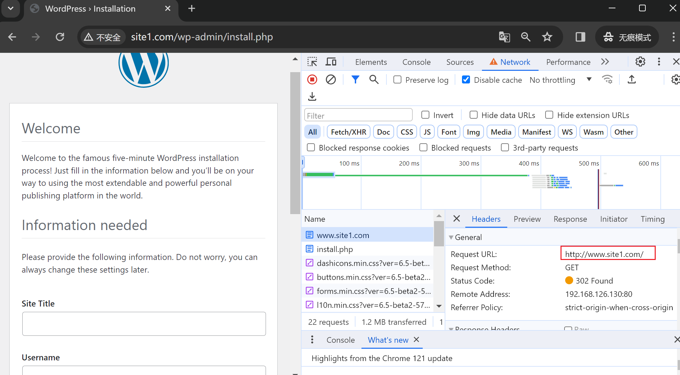This screenshot has height=375, width=680.
Task: Check Hide data URLs option
Action: (x=473, y=115)
